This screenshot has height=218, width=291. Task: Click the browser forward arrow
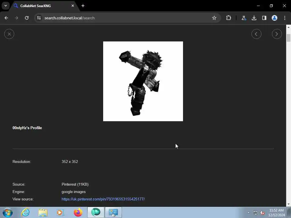(x=16, y=18)
